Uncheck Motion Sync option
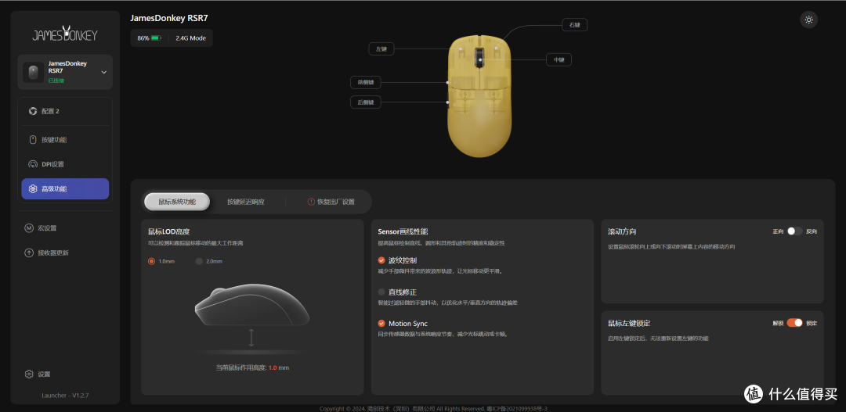 pos(382,324)
